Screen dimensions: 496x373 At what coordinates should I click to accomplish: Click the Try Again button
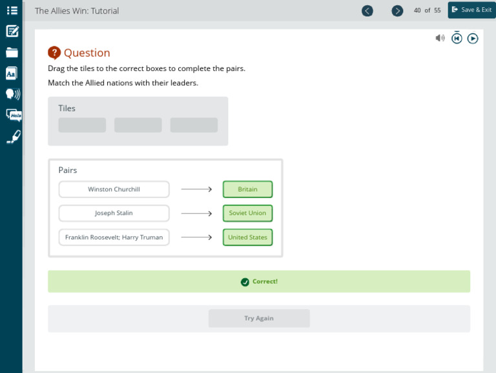pos(259,318)
